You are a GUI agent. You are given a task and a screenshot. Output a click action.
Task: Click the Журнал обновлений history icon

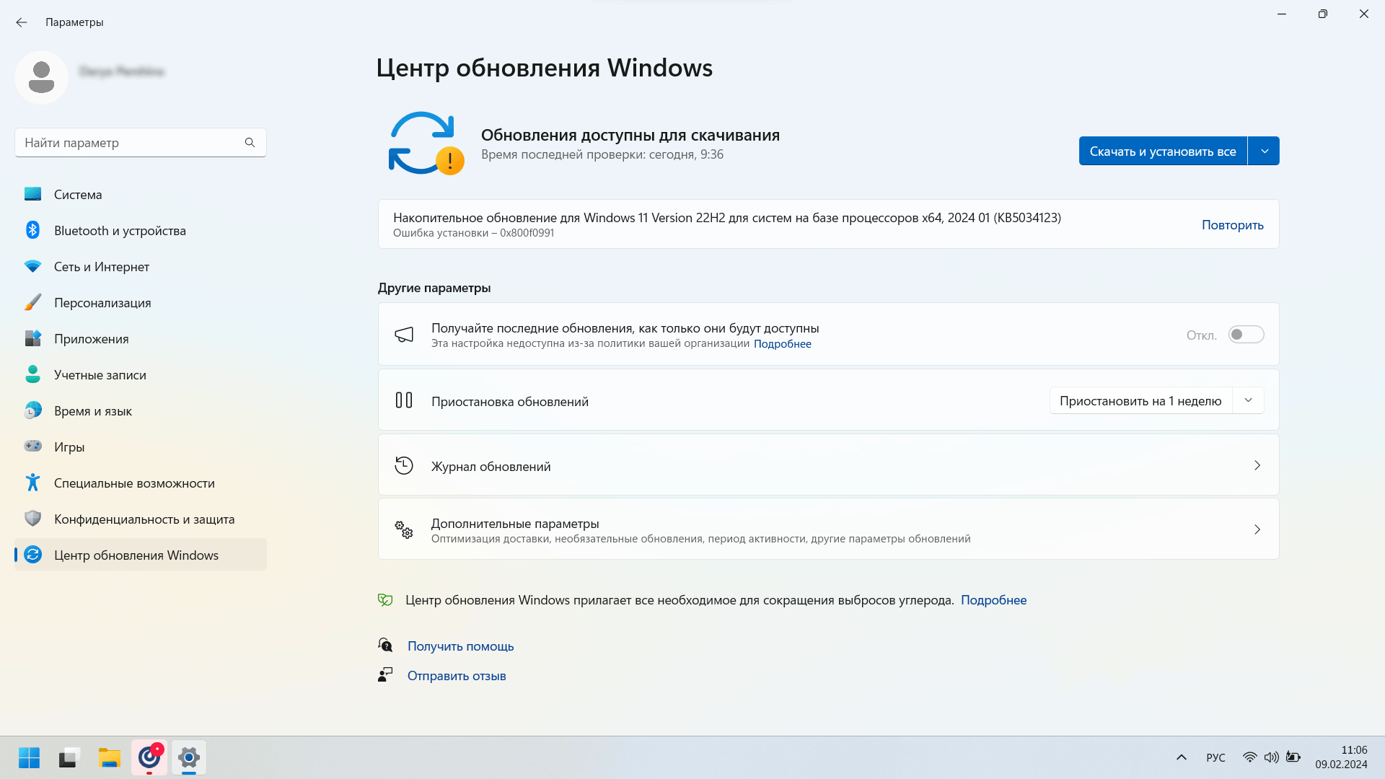[x=404, y=465]
